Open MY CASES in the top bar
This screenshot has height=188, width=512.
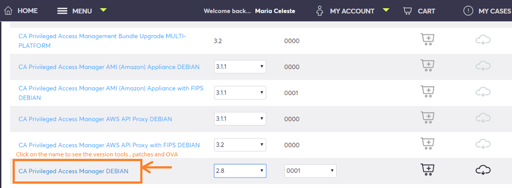tap(494, 11)
